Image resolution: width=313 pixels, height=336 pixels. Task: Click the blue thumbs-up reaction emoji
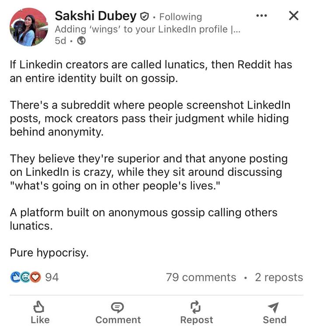click(15, 277)
